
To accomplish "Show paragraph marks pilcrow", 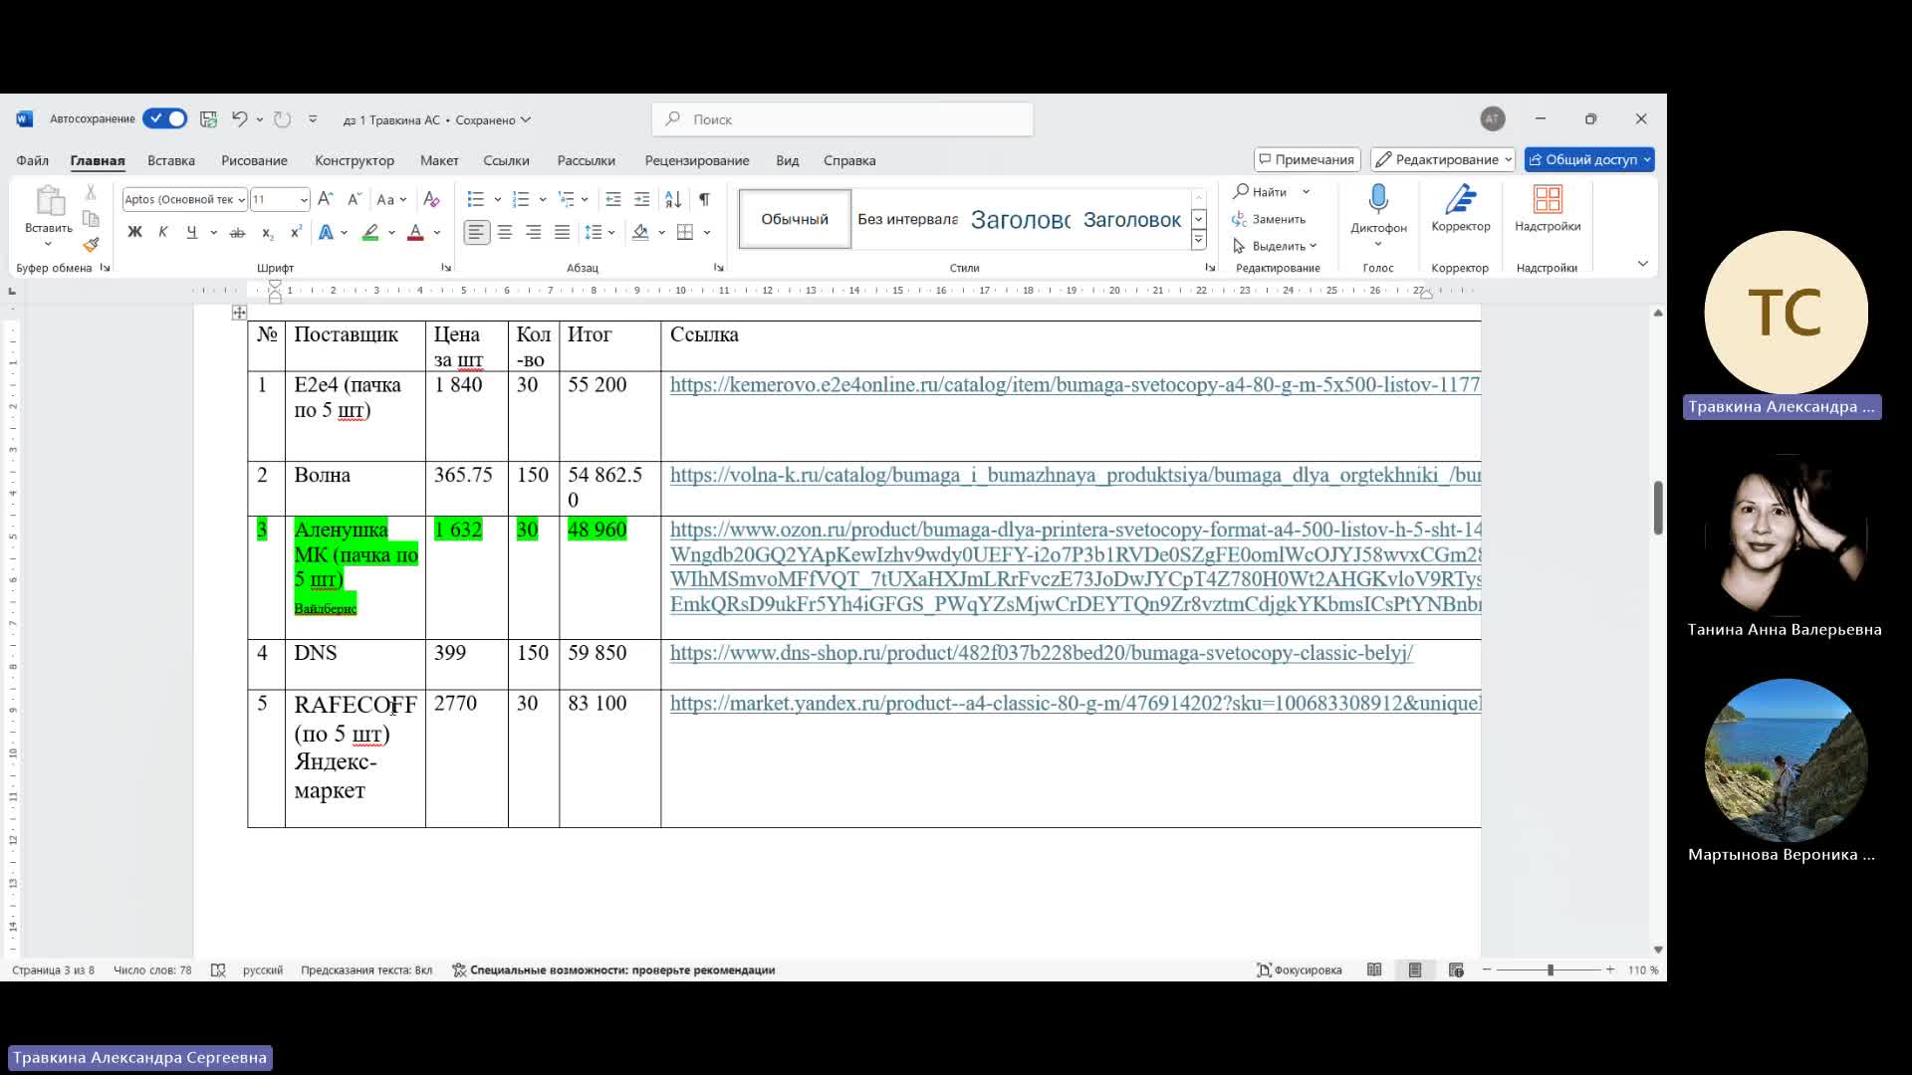I will (x=704, y=199).
